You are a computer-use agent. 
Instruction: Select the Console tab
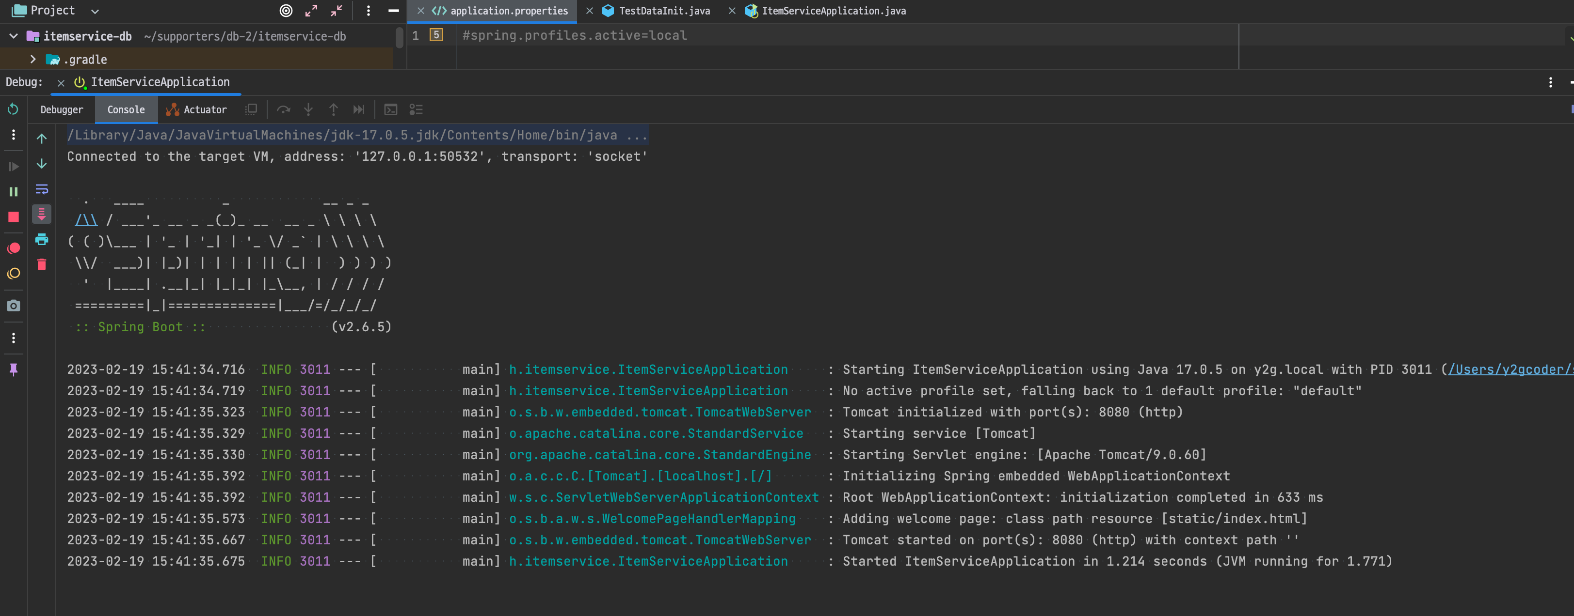(126, 110)
